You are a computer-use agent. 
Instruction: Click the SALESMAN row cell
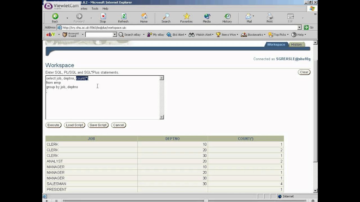pyautogui.click(x=91, y=184)
